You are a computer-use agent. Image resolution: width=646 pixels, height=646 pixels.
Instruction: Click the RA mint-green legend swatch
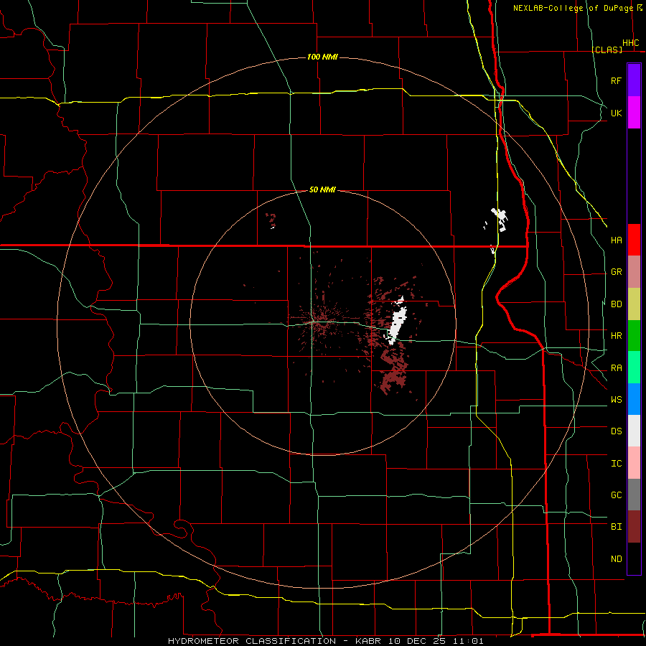[x=634, y=368]
